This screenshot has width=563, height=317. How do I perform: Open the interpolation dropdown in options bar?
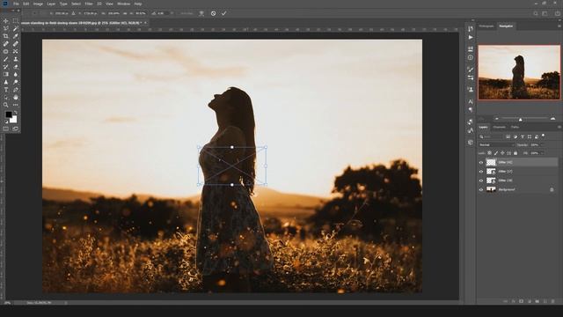[x=186, y=13]
